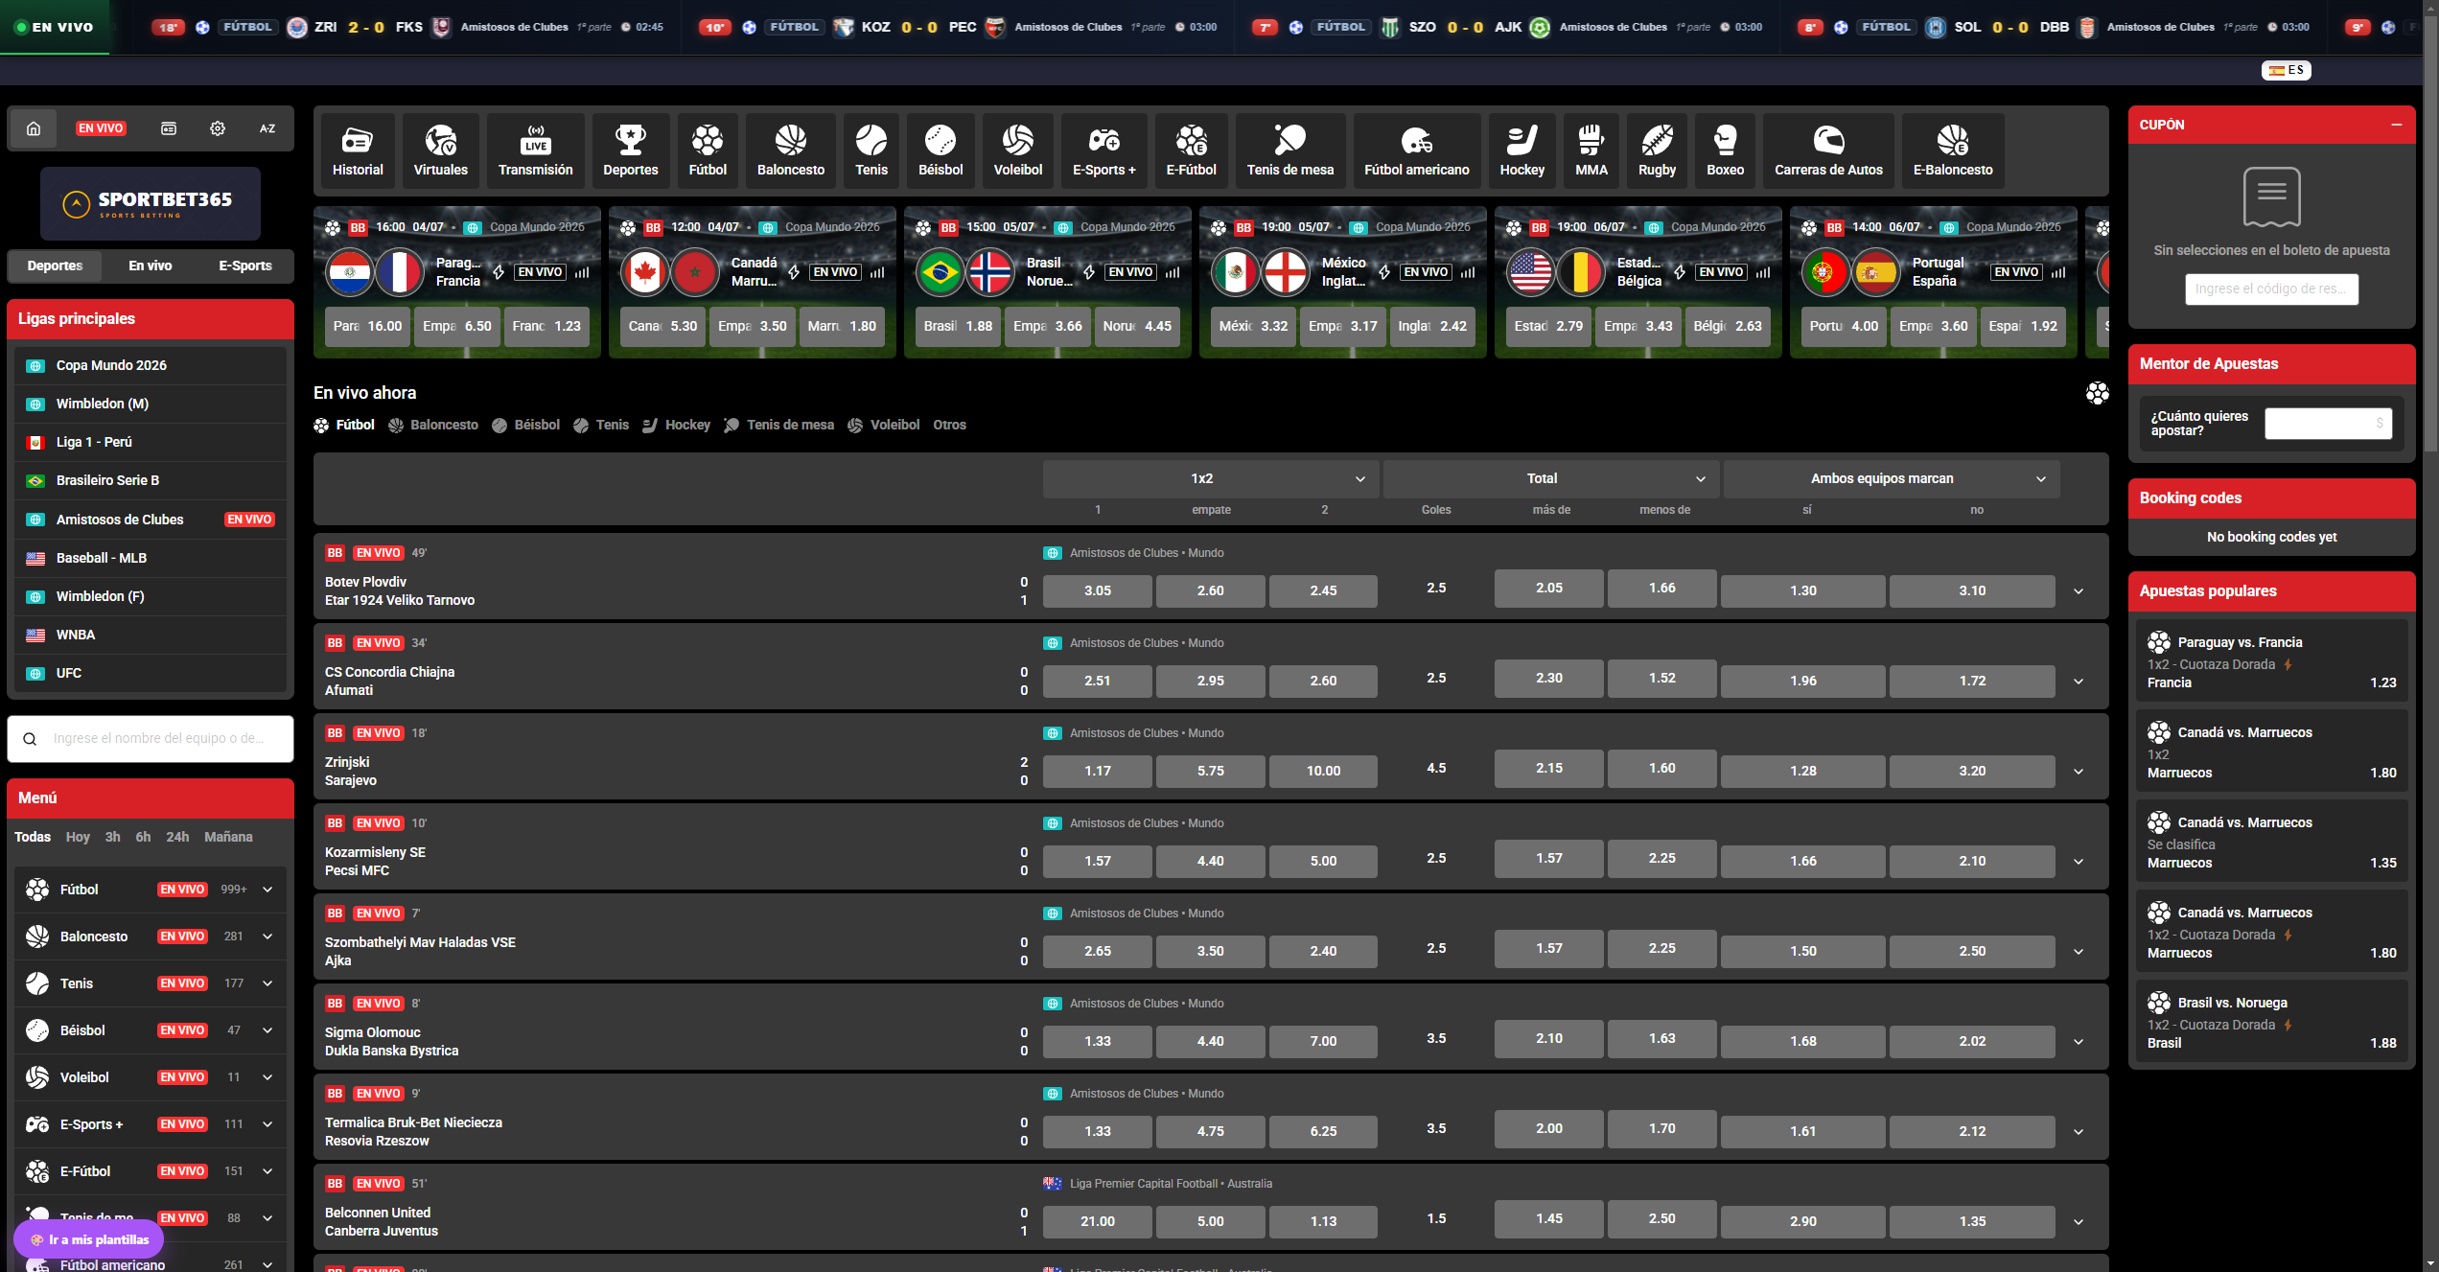Expand more markets for Zrinjski vs Sarajevo
2439x1272 pixels.
[2079, 772]
